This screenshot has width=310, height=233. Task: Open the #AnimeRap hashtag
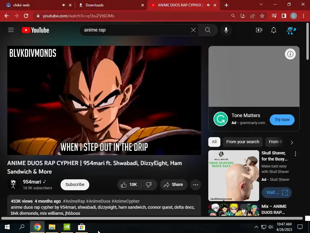click(74, 201)
